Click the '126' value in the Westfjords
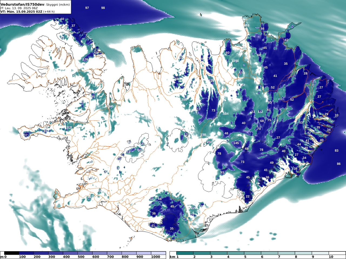 85,59
